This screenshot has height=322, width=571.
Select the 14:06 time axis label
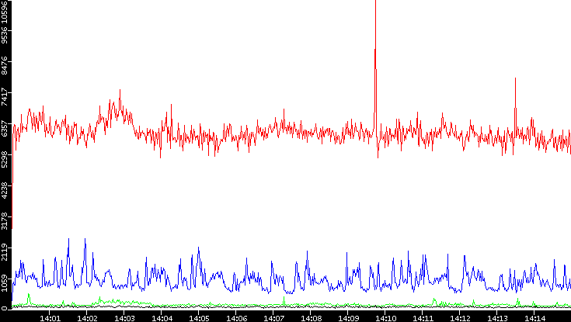click(x=236, y=318)
